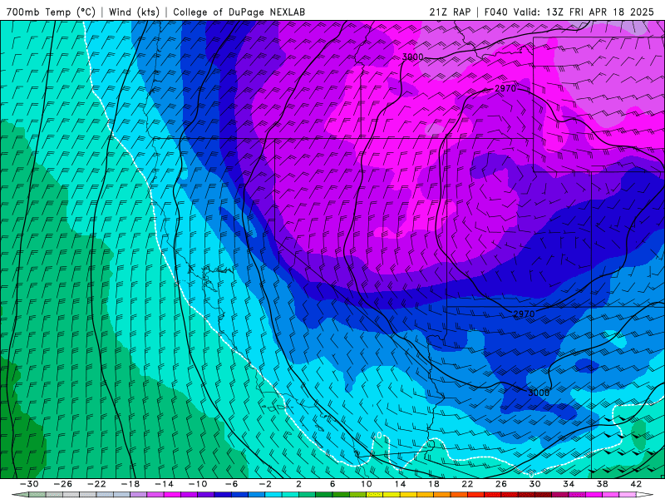Click the '30' color scale label
Viewport: 665px width, 499px height.
click(x=534, y=484)
